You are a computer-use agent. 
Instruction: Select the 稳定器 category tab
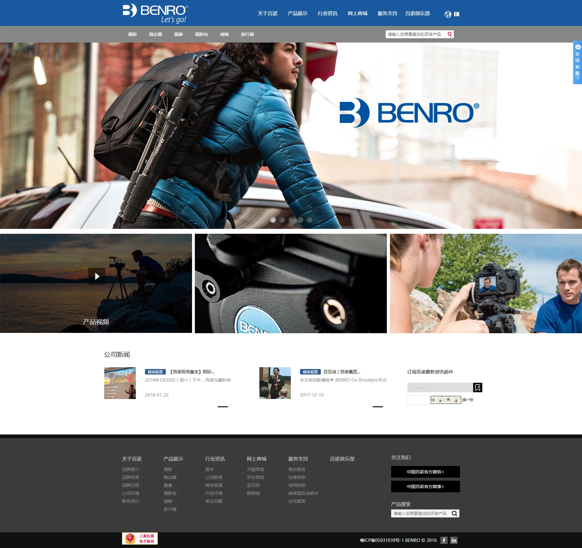point(155,34)
